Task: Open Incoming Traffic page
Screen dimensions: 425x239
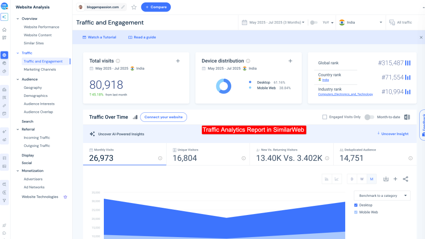Action: click(x=37, y=138)
